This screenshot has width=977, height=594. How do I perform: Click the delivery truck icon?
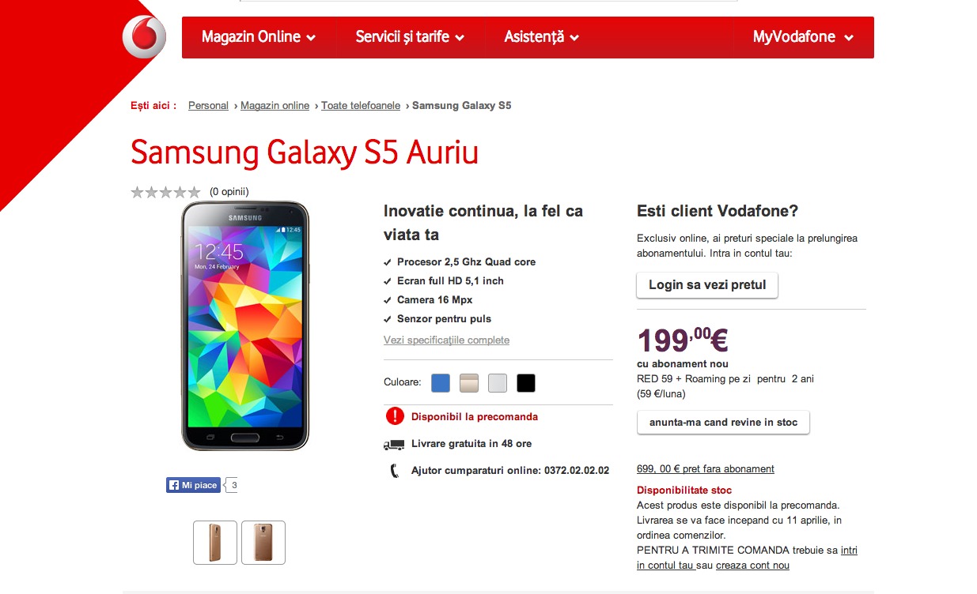click(x=394, y=445)
